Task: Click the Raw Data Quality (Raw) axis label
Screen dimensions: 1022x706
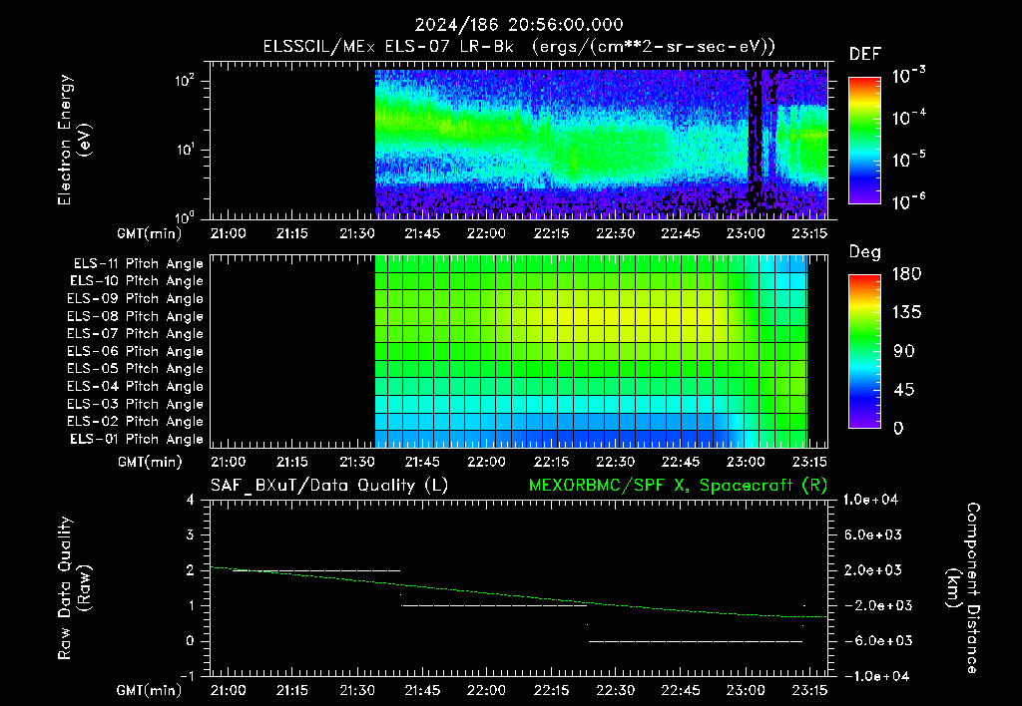Action: 74,588
